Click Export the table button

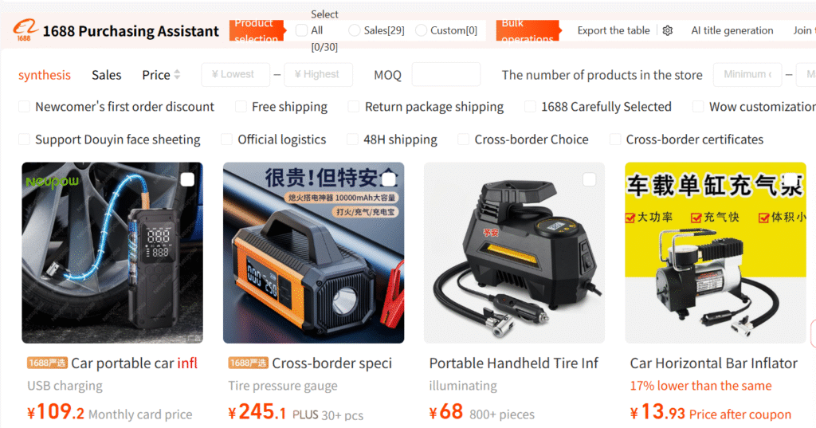(614, 30)
